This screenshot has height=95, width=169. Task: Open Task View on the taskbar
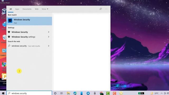(x=62, y=93)
